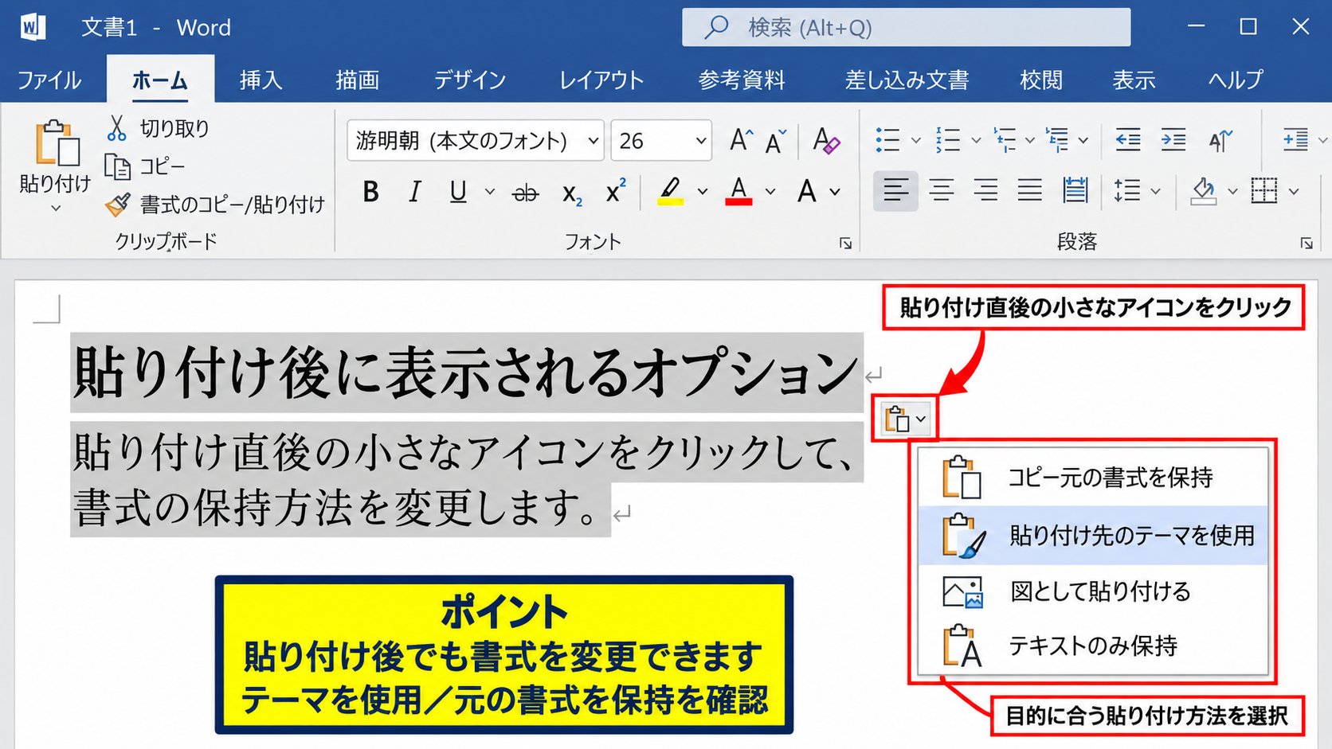
Task: Apply subscript formatting
Action: 572,193
